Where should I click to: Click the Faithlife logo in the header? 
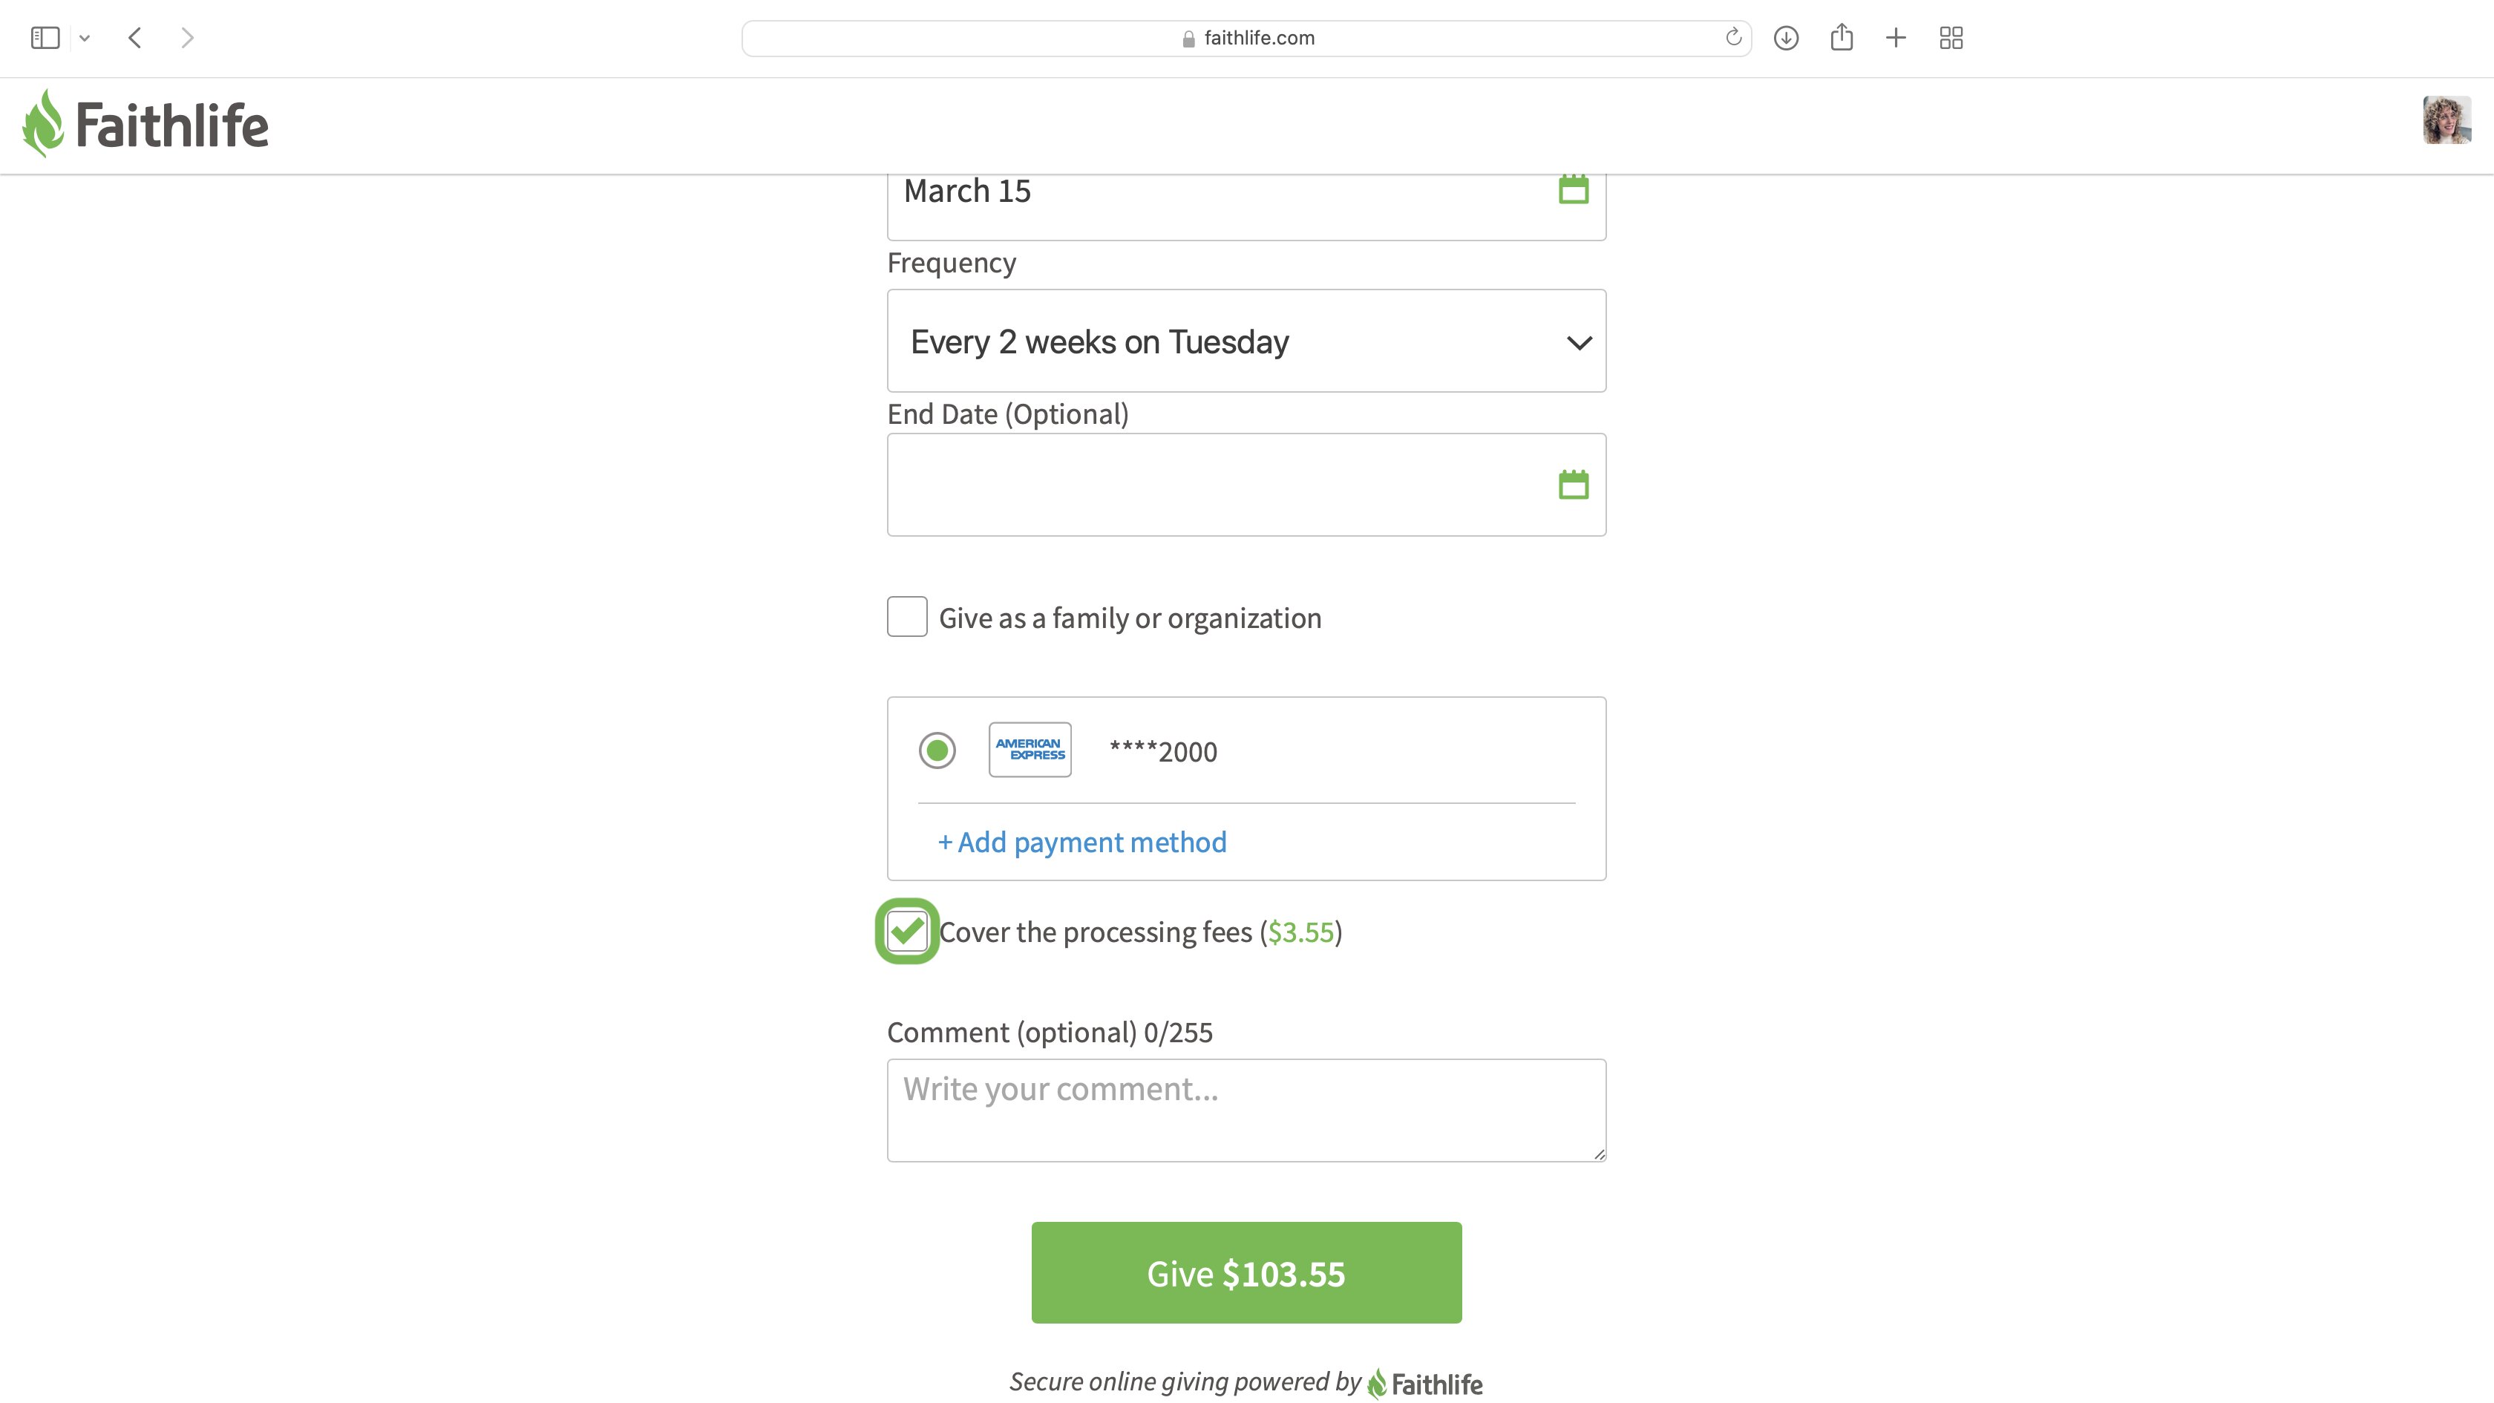145,124
